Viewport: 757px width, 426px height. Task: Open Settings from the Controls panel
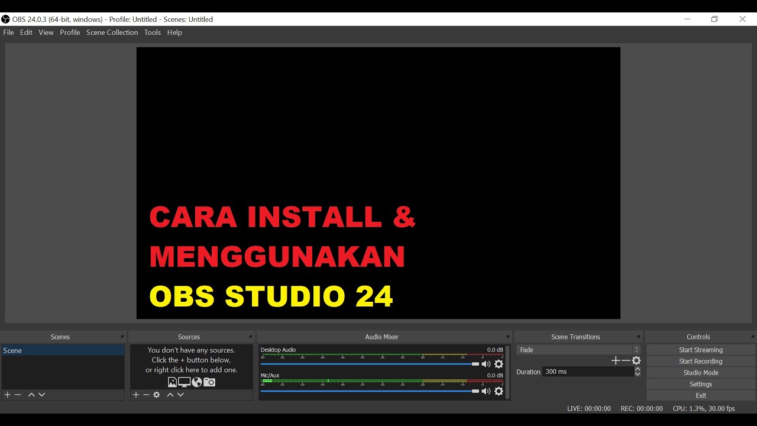click(701, 385)
